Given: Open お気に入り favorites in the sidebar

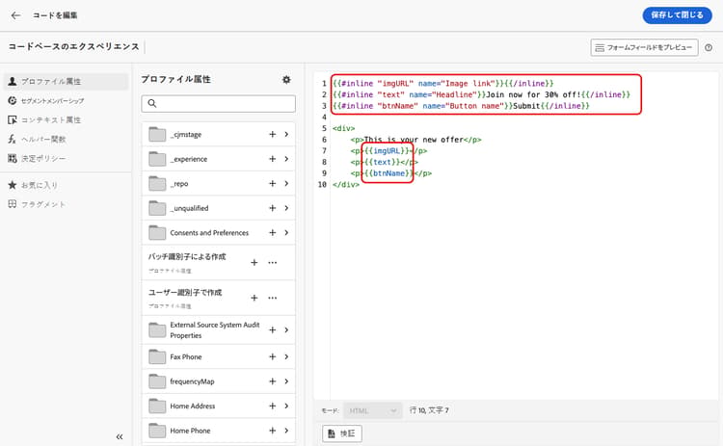Looking at the screenshot, I should click(x=40, y=185).
